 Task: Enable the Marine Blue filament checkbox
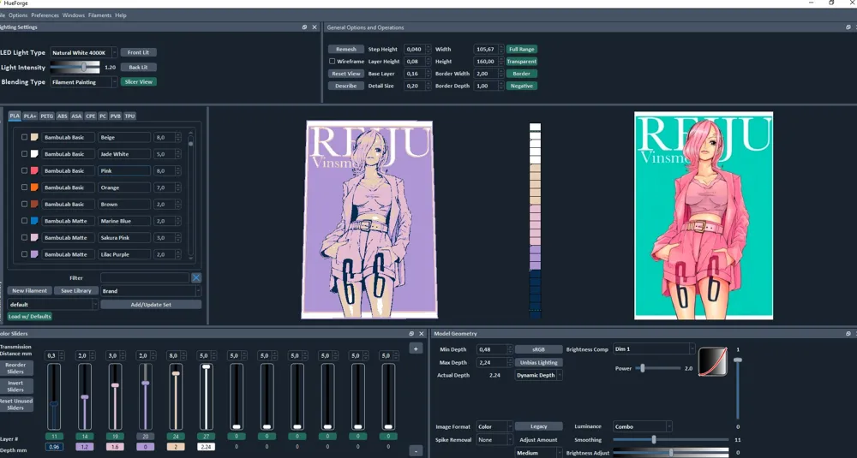coord(24,221)
